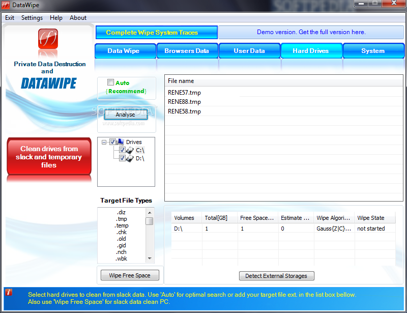Click scroll down arrow in Target File Types

150,259
